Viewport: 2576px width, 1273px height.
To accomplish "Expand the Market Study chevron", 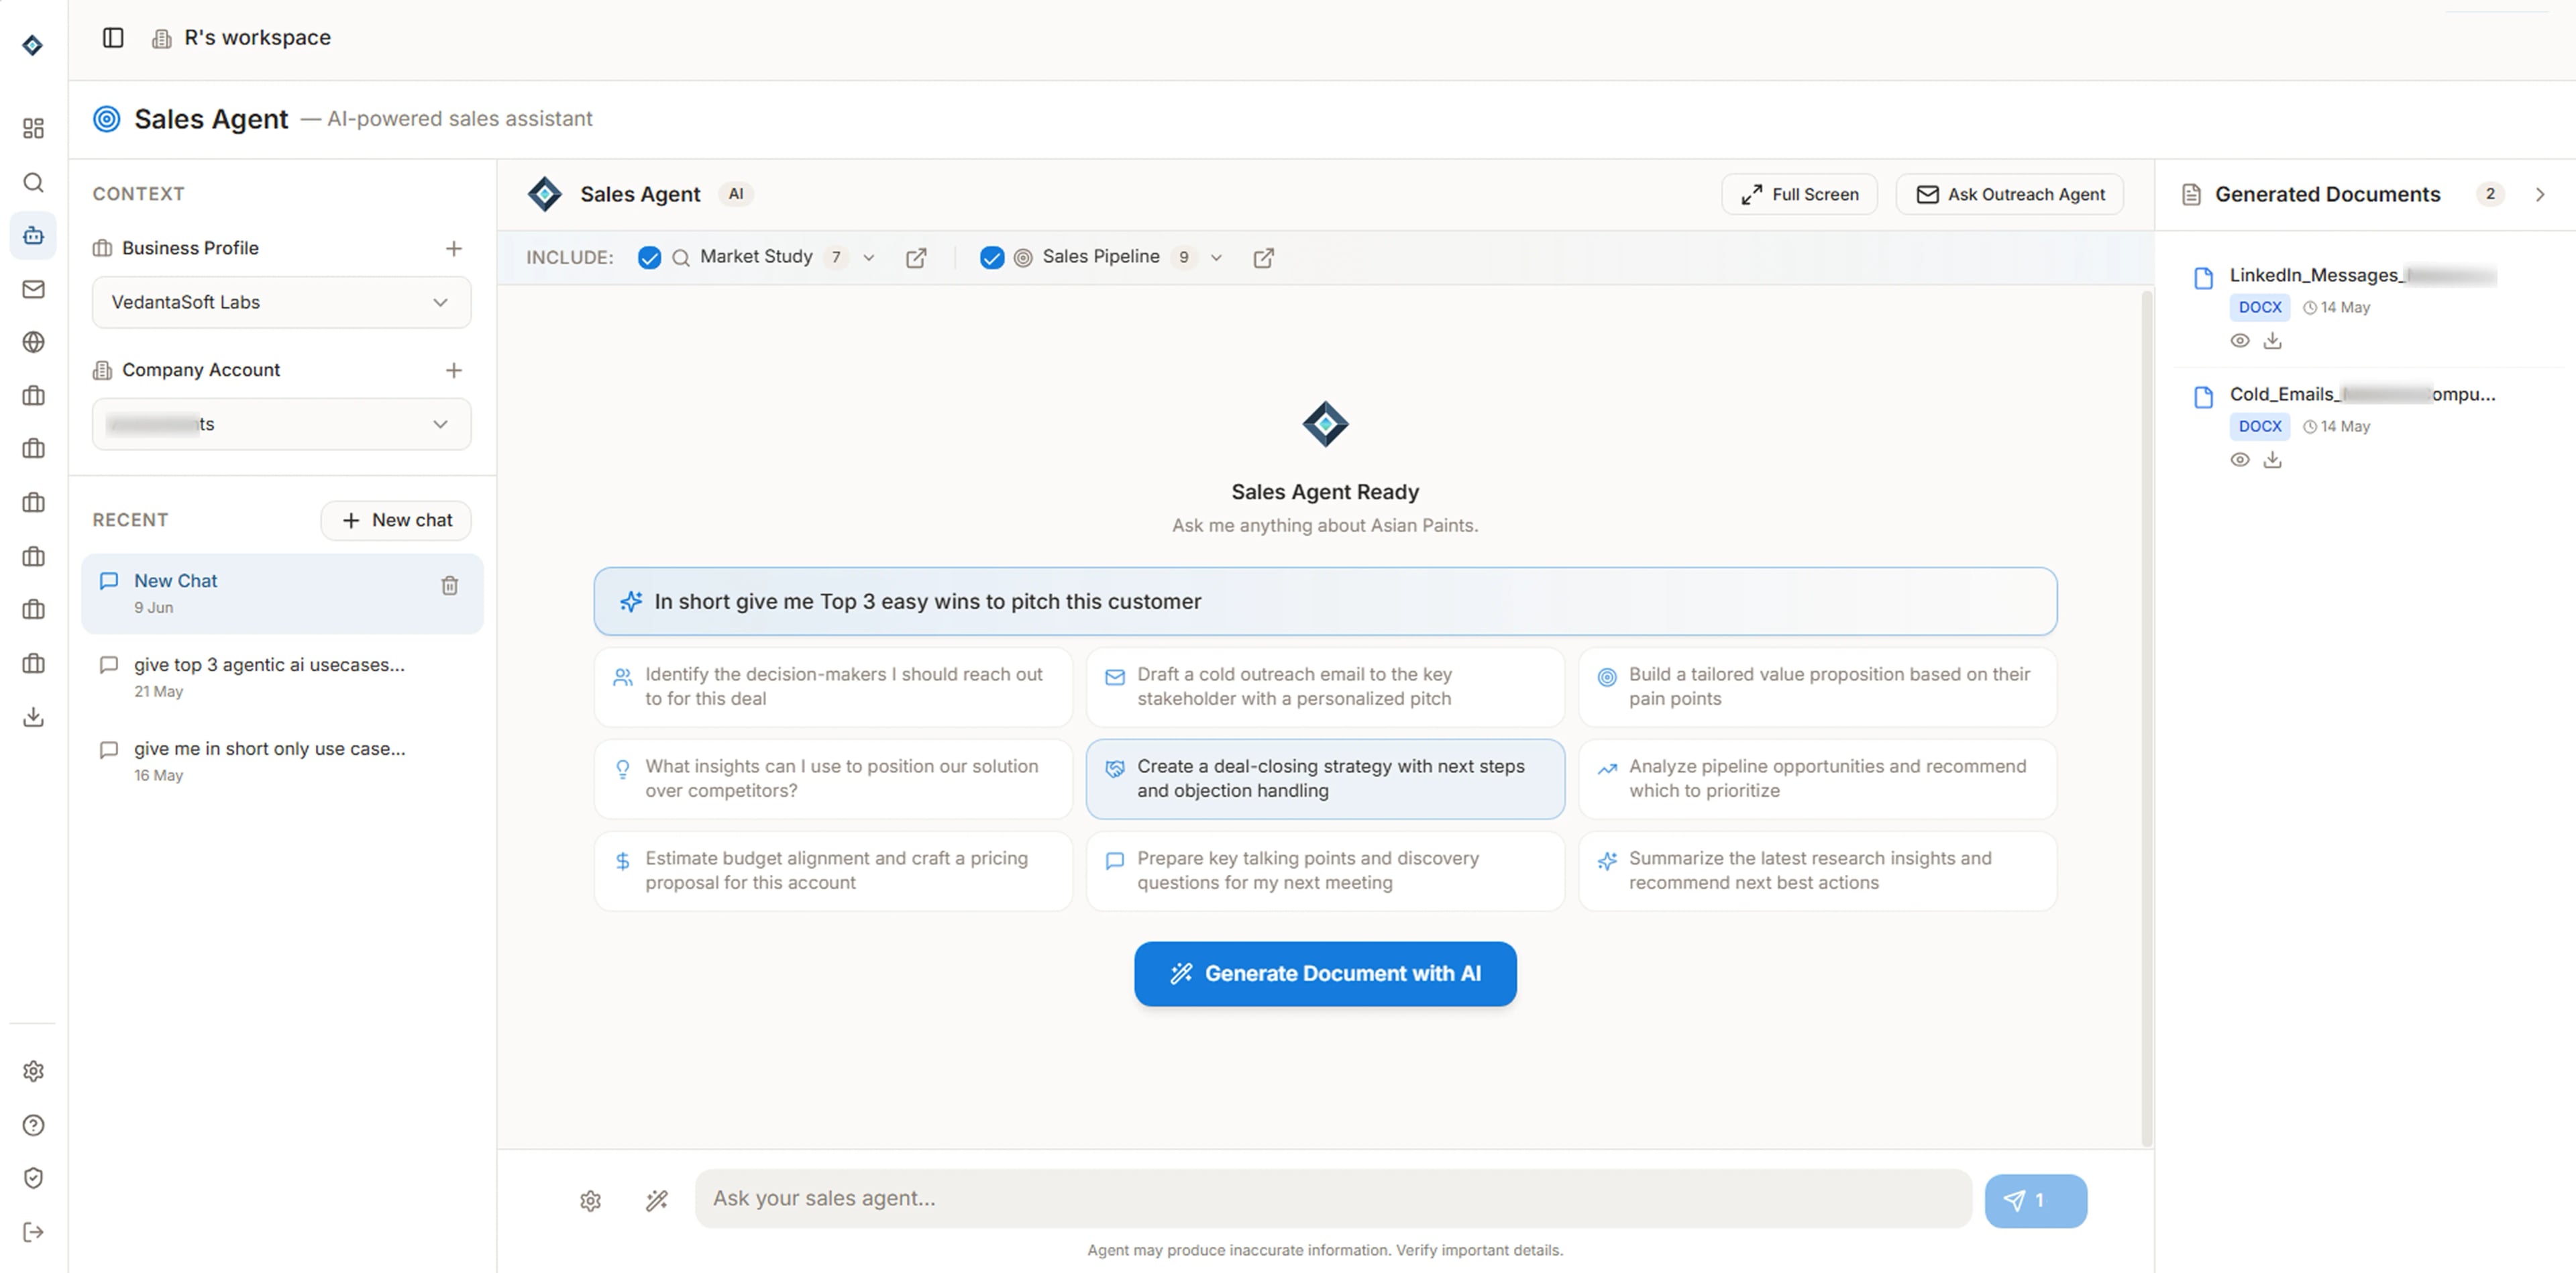I will (868, 258).
